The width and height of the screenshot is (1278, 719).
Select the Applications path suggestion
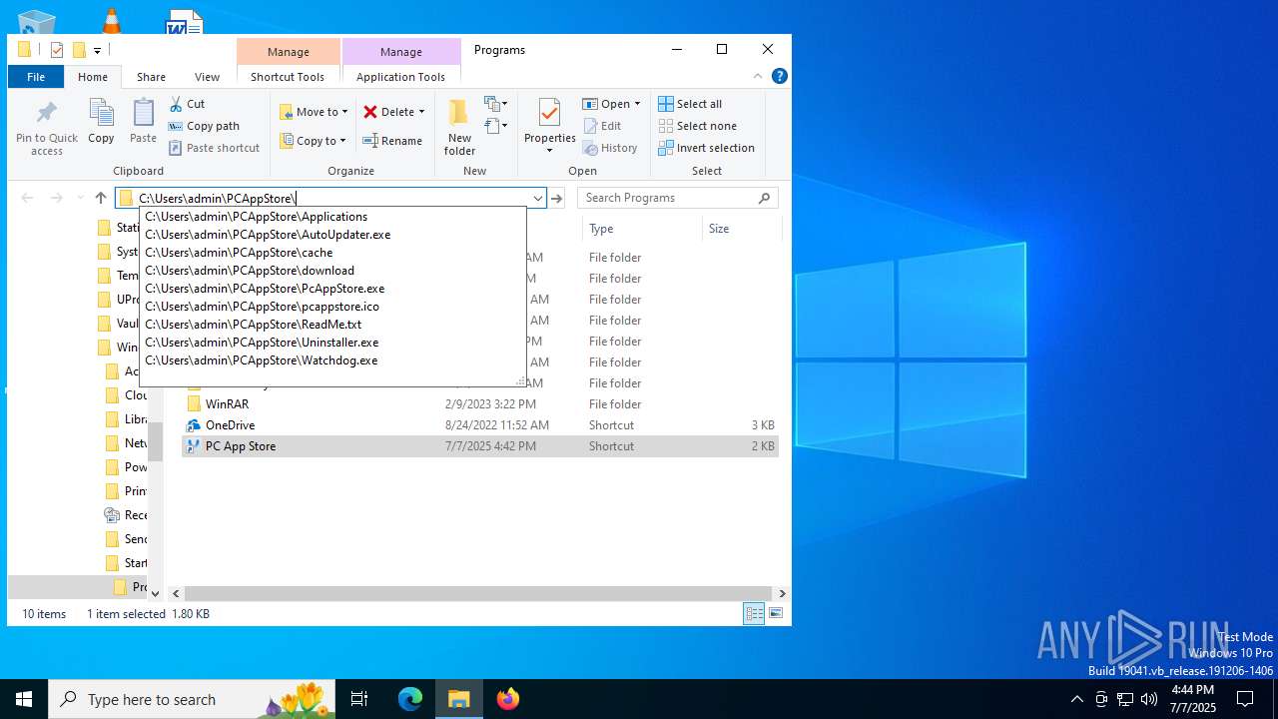coord(332,217)
